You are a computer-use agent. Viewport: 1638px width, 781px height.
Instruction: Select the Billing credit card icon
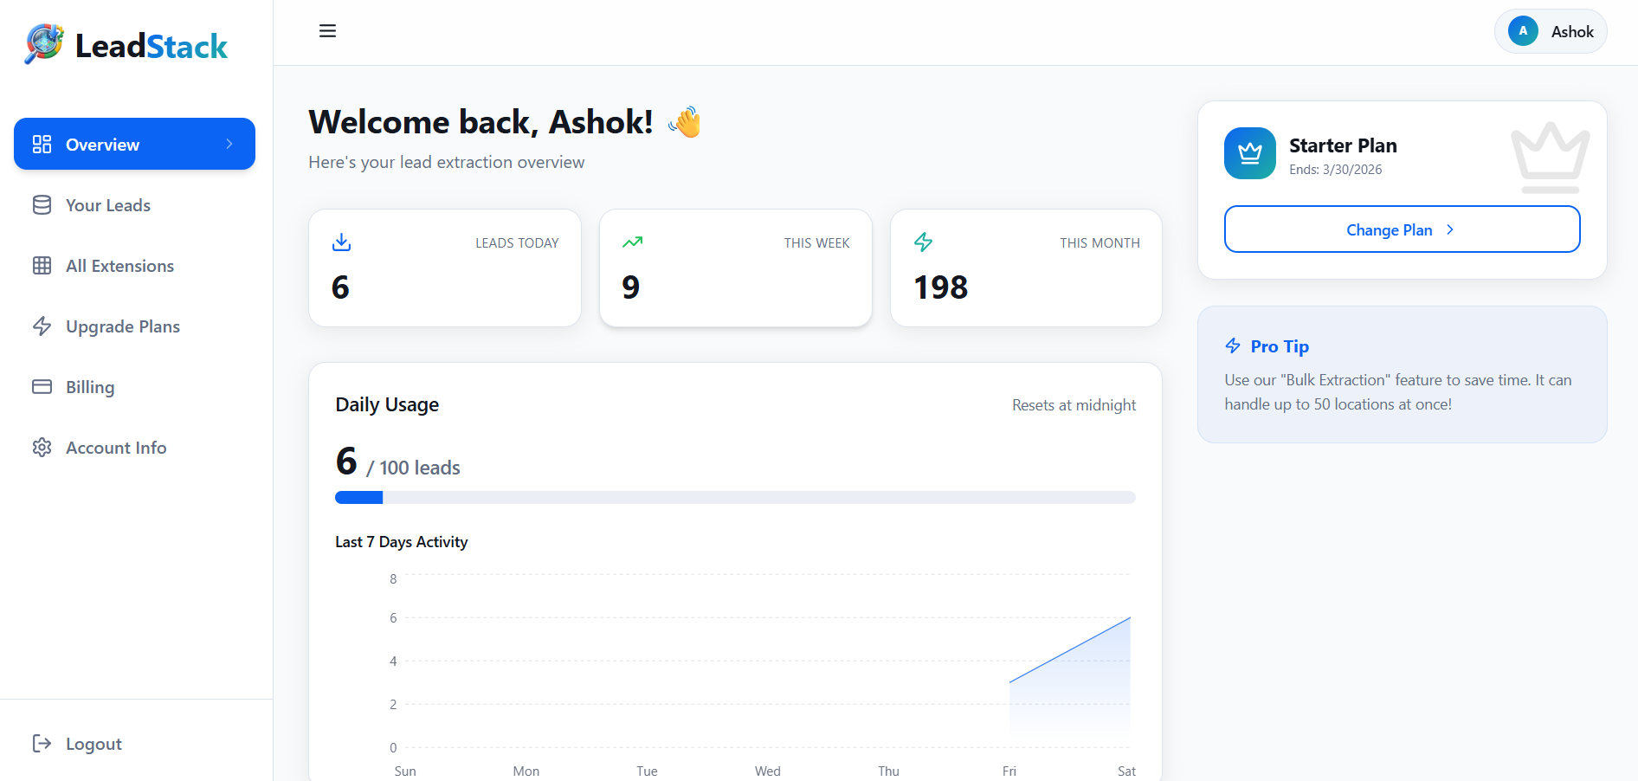tap(41, 386)
